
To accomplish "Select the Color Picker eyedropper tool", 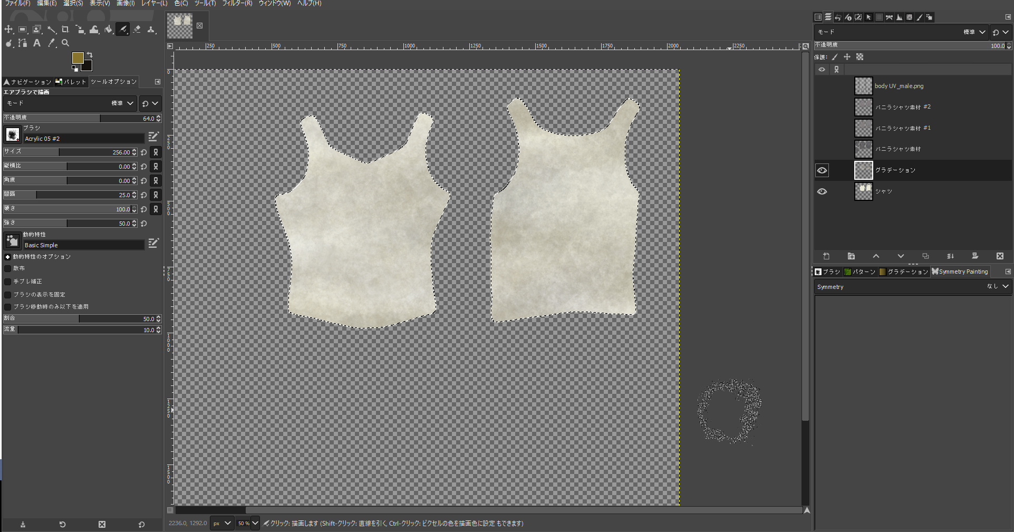I will (x=51, y=43).
